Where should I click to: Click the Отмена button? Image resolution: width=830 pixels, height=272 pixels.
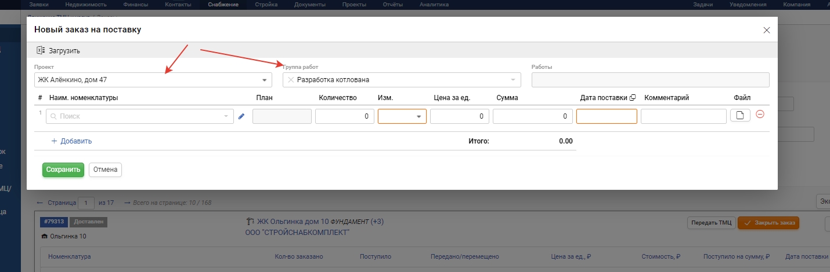[x=105, y=170]
